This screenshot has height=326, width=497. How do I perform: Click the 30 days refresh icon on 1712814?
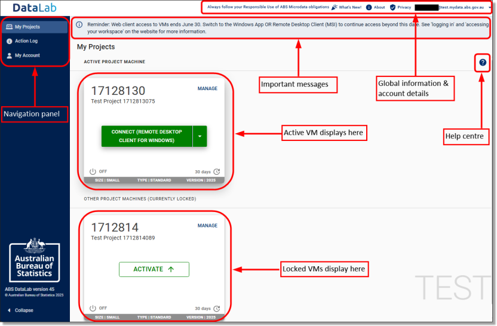(x=217, y=309)
